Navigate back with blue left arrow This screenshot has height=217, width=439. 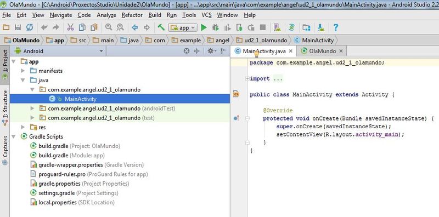[x=135, y=27]
